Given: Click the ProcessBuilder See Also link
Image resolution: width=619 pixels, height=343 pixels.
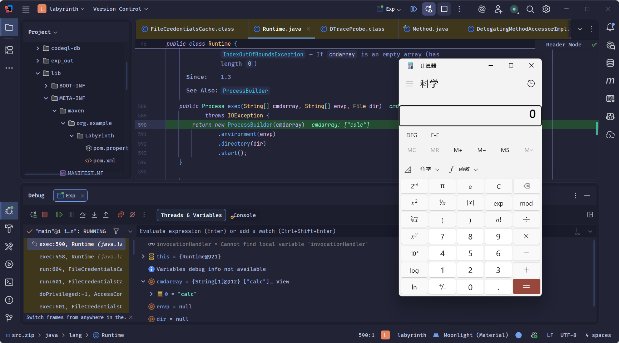Looking at the screenshot, I should [245, 91].
